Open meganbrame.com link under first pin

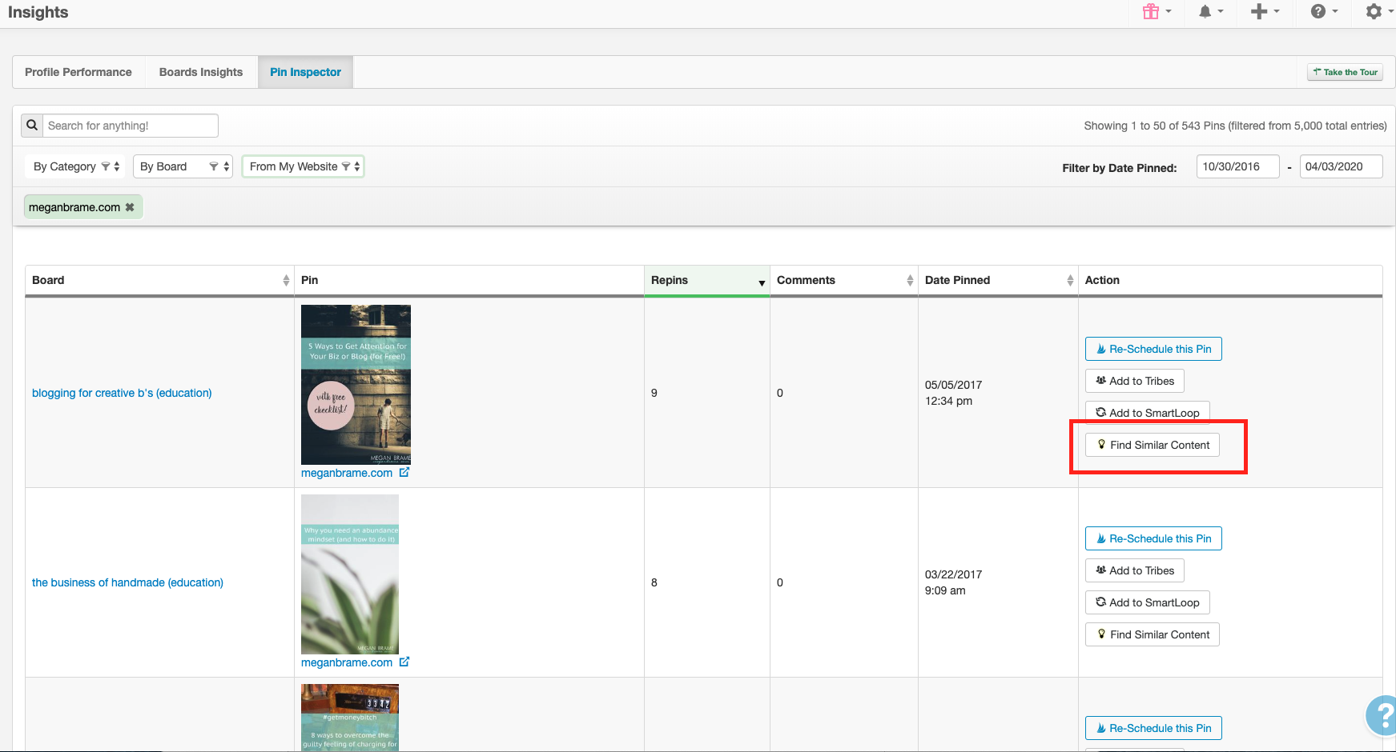(347, 473)
